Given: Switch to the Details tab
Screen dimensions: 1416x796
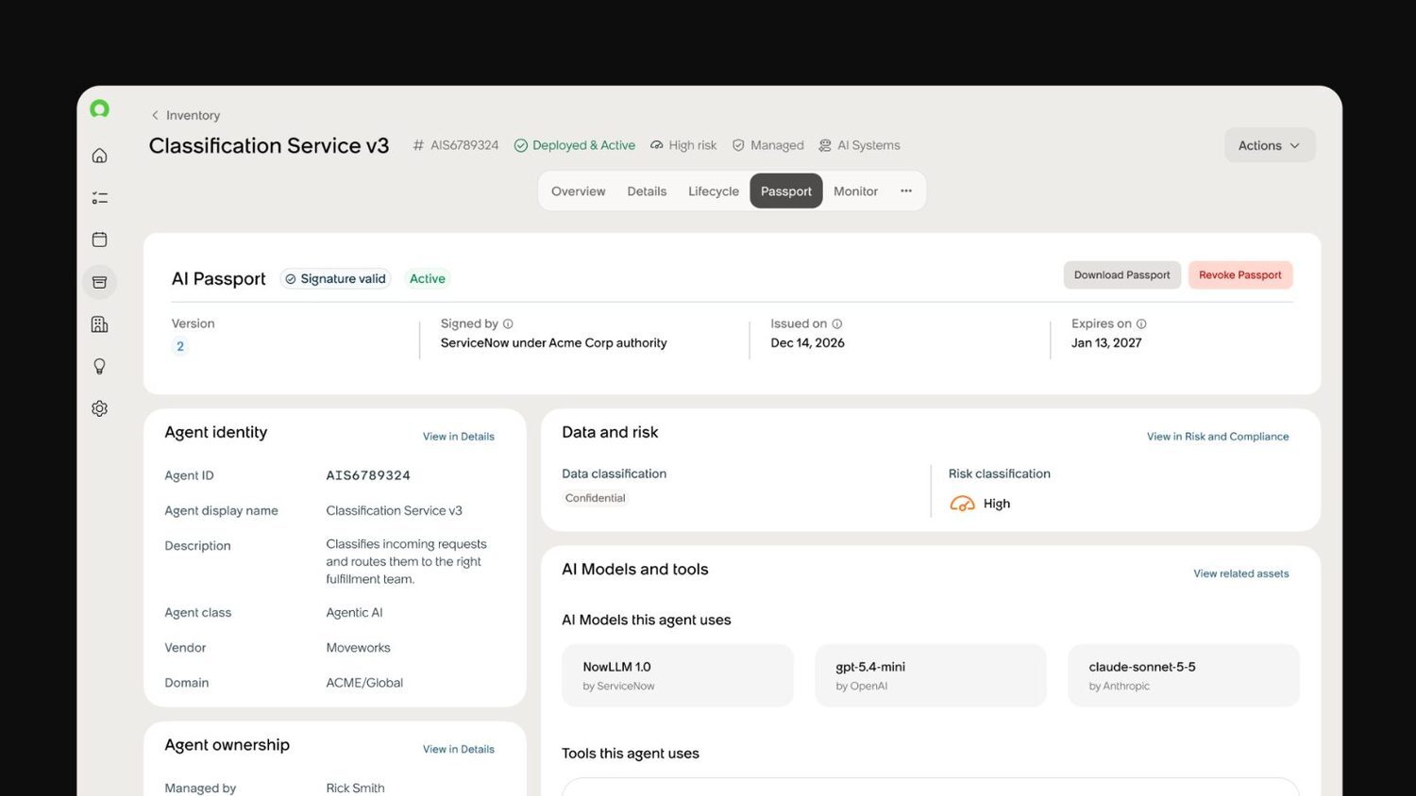Looking at the screenshot, I should pyautogui.click(x=647, y=191).
